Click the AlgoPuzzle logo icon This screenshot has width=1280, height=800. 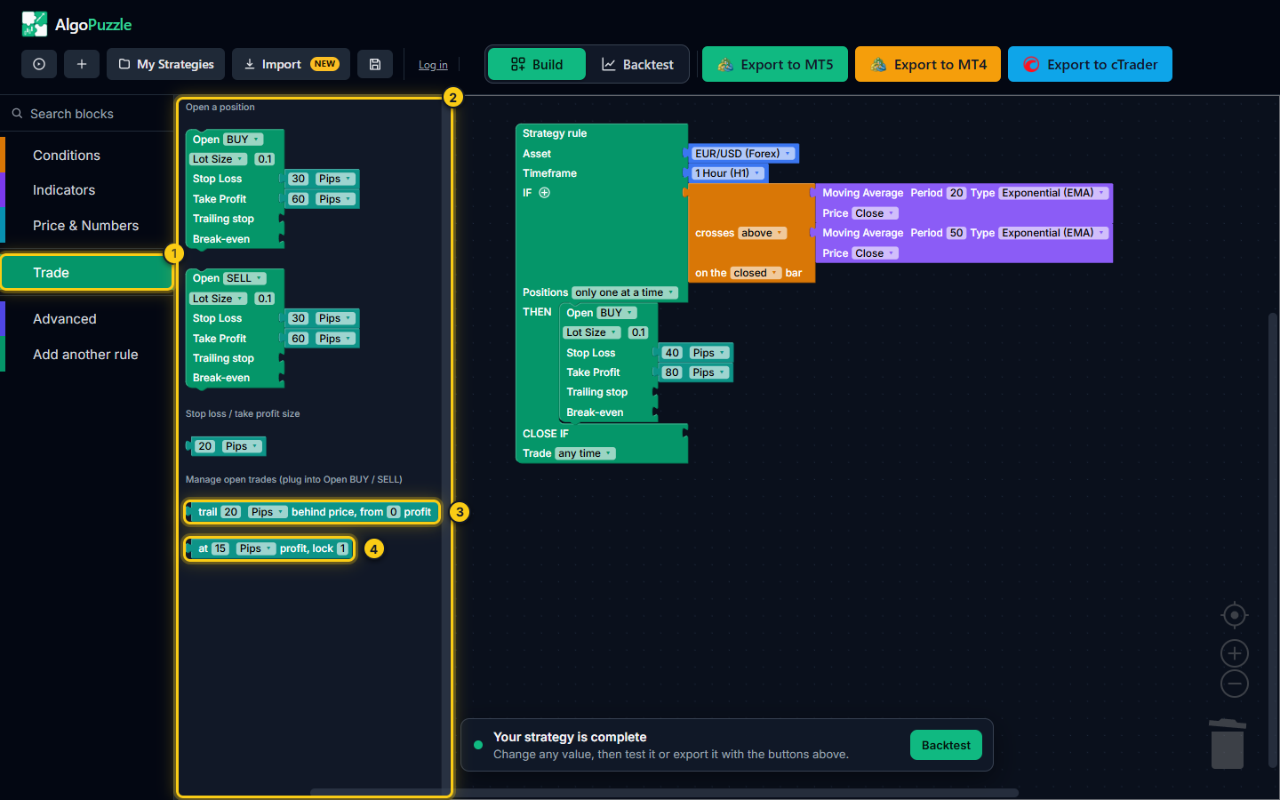35,24
